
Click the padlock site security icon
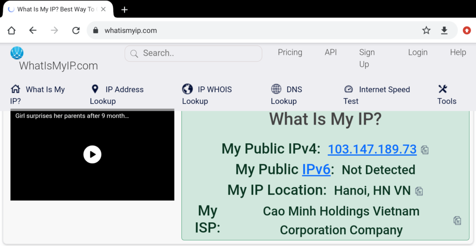point(96,30)
